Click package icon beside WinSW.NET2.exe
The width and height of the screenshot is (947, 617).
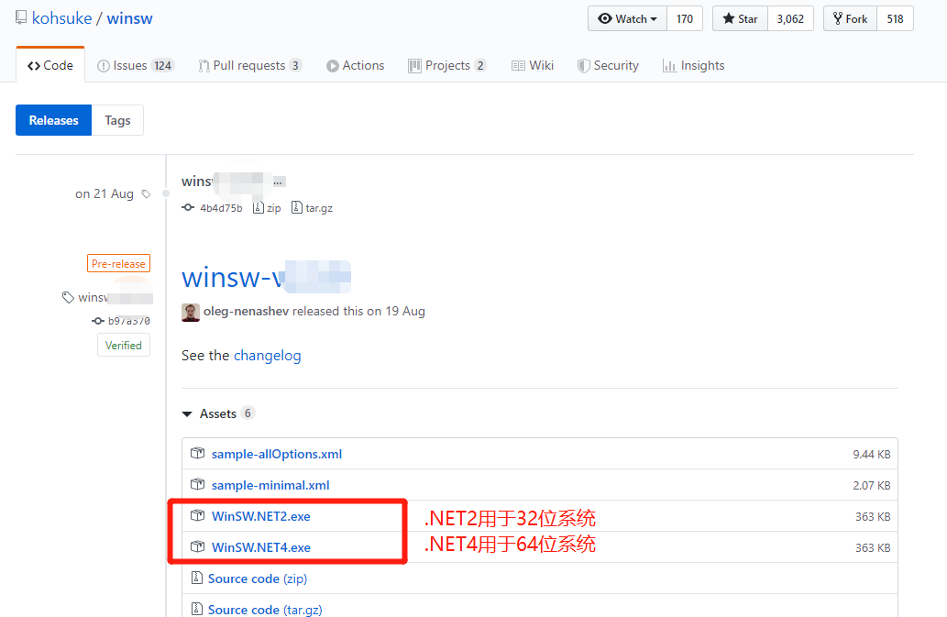197,515
